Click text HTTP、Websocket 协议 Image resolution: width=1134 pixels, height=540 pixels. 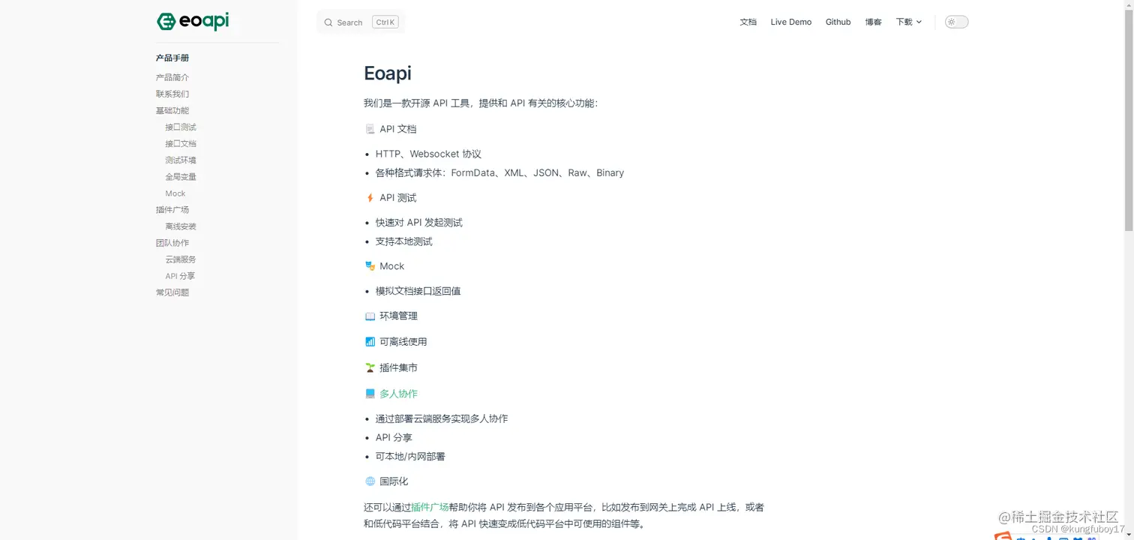(x=428, y=154)
